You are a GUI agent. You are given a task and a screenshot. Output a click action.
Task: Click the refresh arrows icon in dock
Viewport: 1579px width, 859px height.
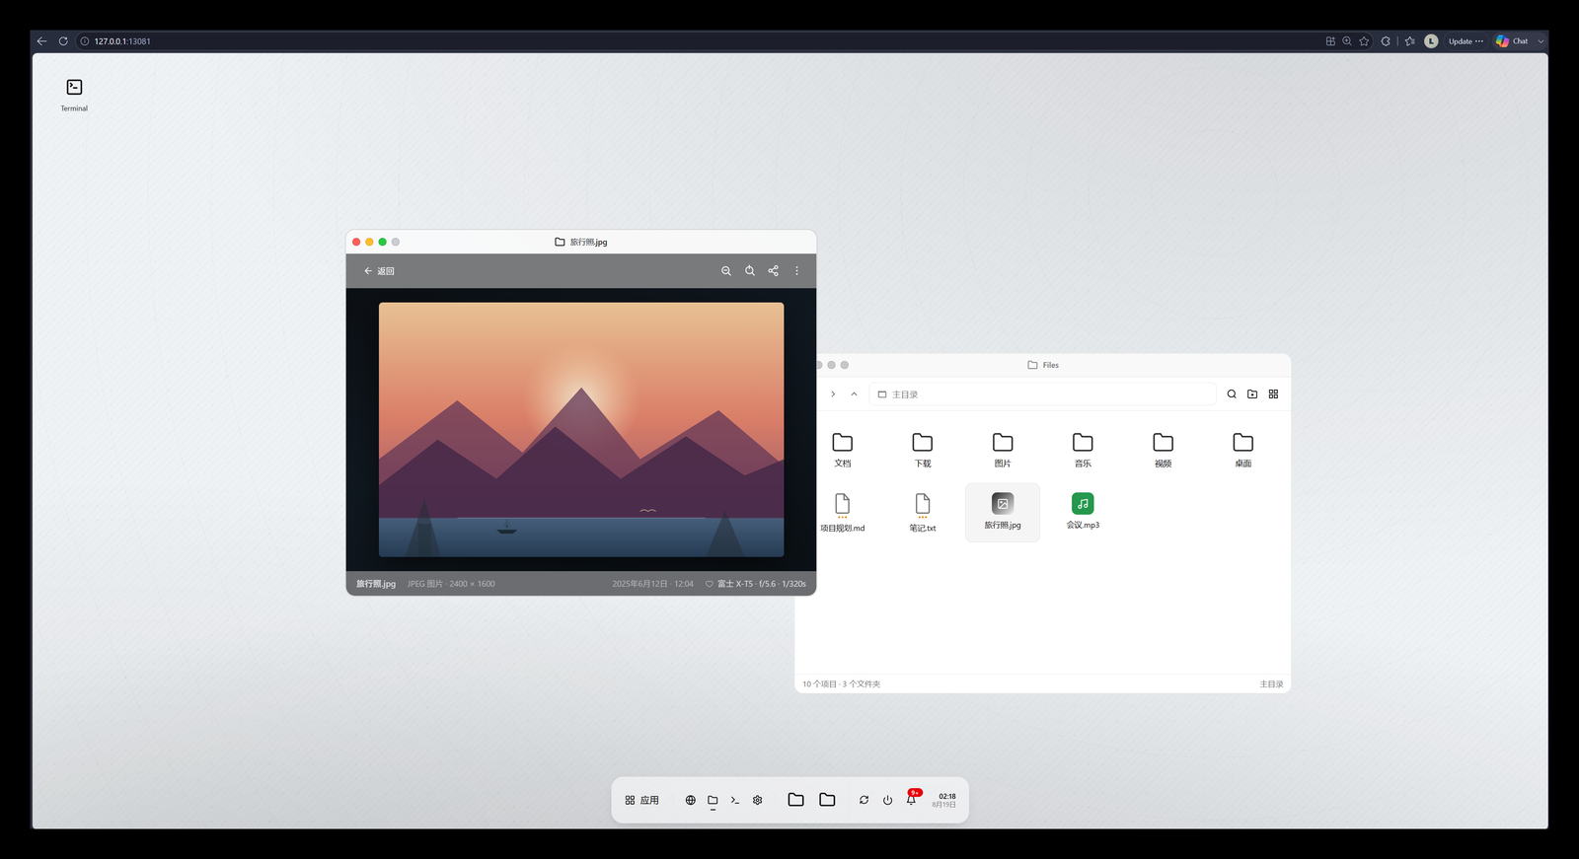(x=864, y=800)
